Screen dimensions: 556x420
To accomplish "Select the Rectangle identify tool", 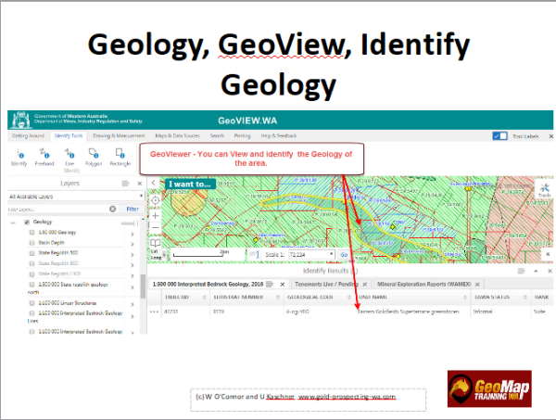I will click(x=120, y=158).
